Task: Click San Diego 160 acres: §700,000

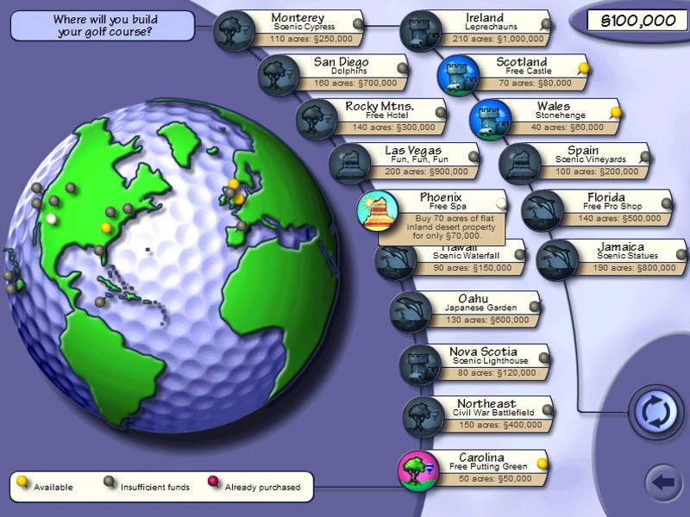Action: tap(354, 83)
